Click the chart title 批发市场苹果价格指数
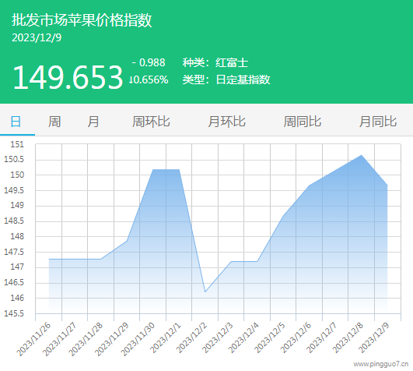The height and width of the screenshot is (371, 413). click(x=82, y=20)
